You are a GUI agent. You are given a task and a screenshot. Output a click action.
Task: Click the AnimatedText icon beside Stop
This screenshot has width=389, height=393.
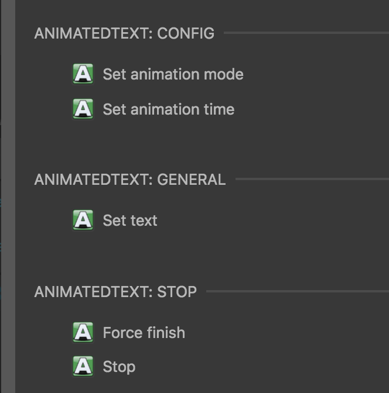tap(83, 367)
